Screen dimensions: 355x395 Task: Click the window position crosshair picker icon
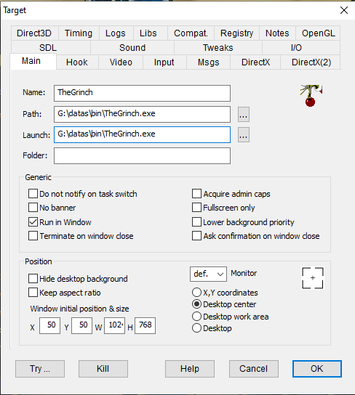[x=313, y=278]
